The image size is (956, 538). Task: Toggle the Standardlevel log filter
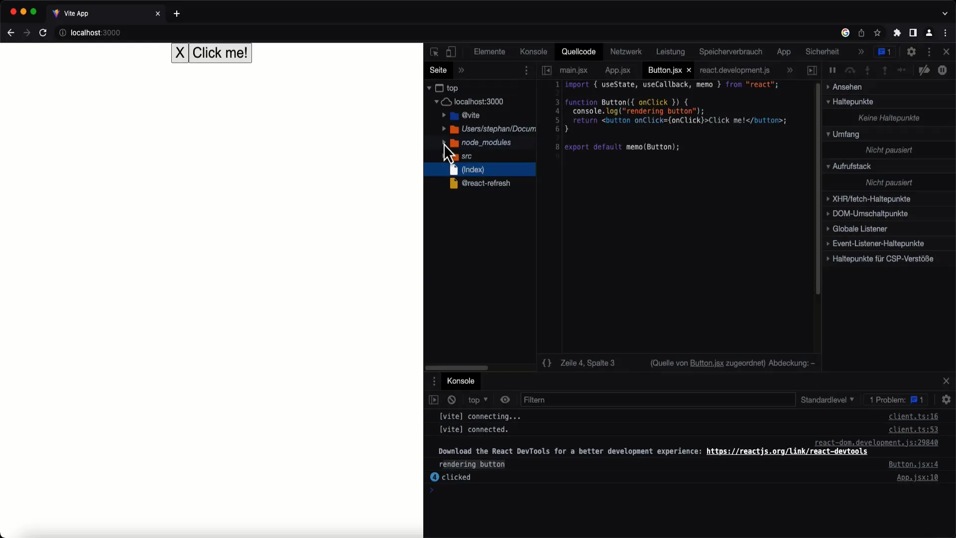[826, 400]
